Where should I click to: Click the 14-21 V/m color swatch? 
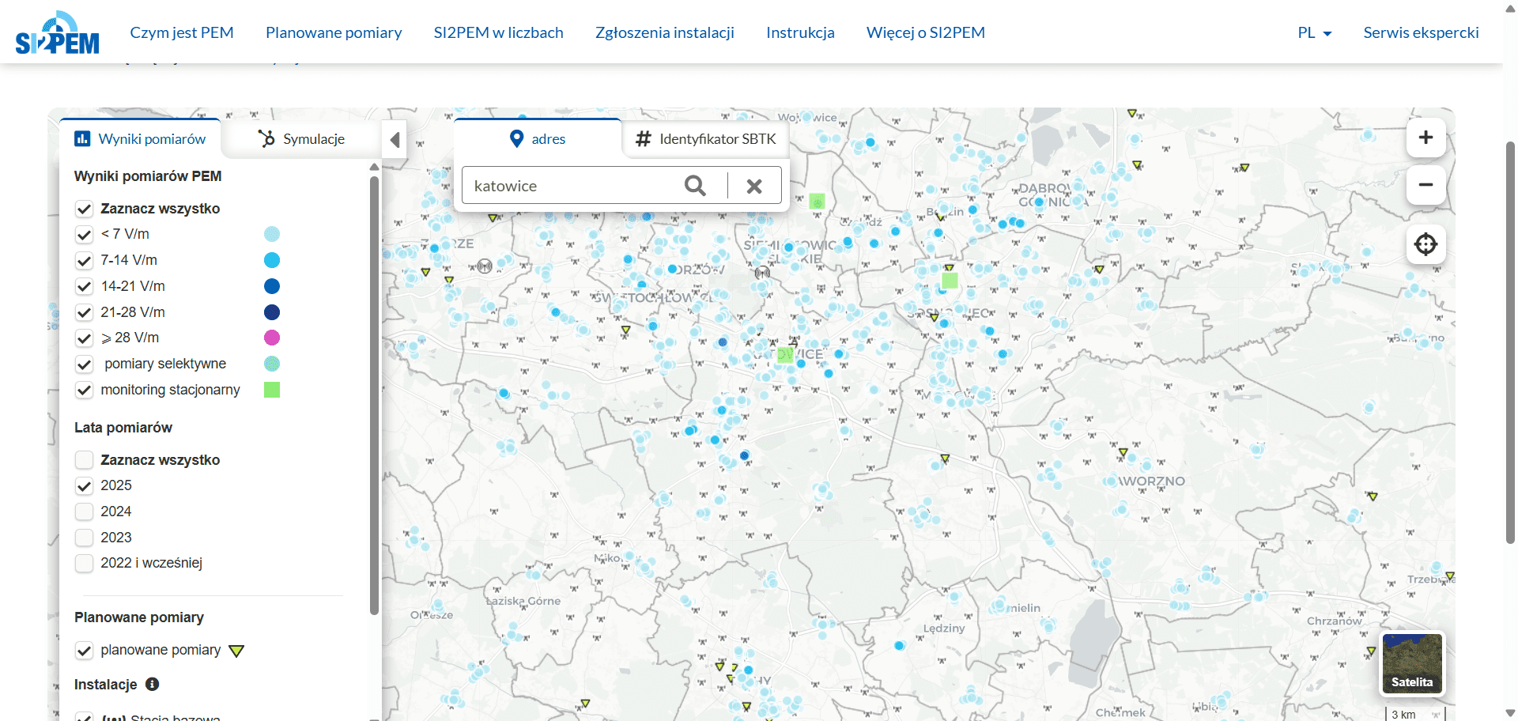272,286
